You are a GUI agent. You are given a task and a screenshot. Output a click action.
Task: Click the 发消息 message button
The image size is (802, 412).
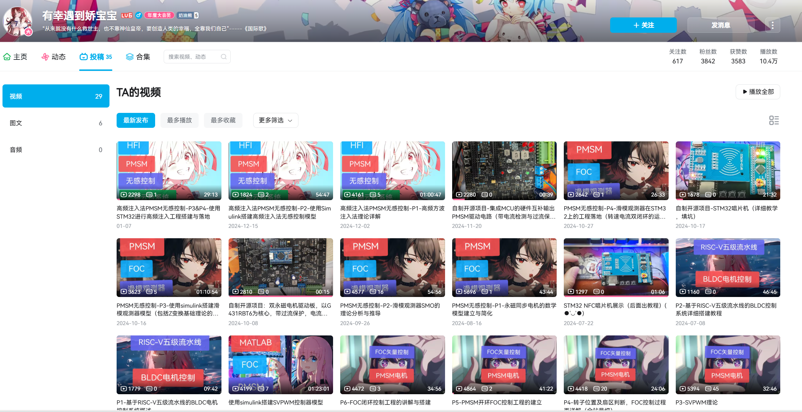(720, 25)
